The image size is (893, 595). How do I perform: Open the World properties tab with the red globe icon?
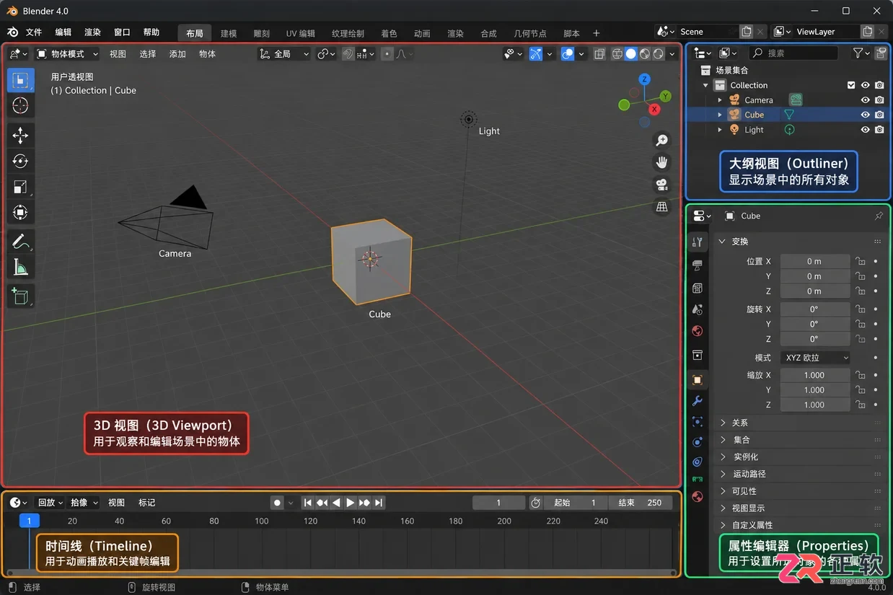click(697, 331)
